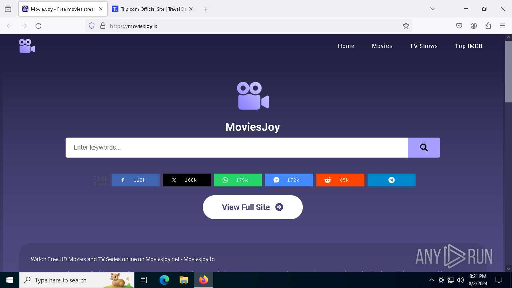The width and height of the screenshot is (512, 288).
Task: Open the Firefox account icon
Action: 474,26
